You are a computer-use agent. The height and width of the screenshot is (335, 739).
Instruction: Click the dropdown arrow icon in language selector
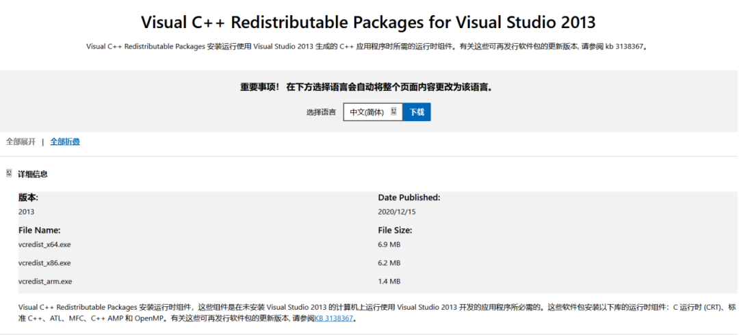tap(394, 111)
